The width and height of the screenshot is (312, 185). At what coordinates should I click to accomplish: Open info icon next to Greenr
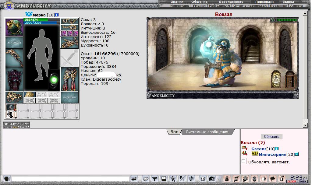[x=277, y=148]
